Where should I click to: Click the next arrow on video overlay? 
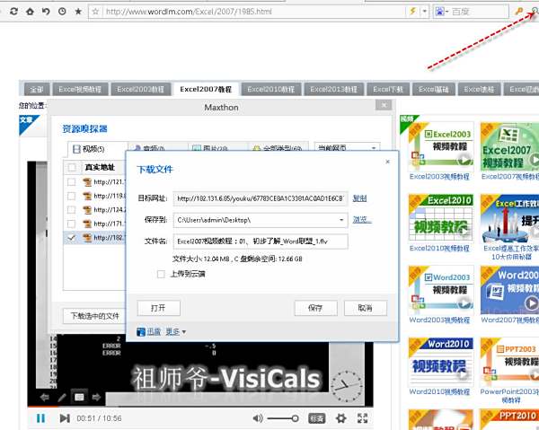(x=96, y=398)
